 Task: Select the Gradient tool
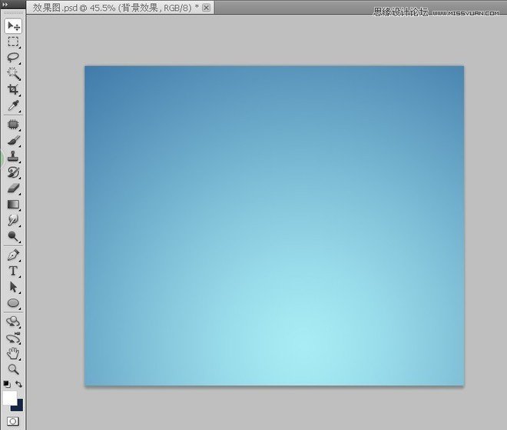(13, 205)
